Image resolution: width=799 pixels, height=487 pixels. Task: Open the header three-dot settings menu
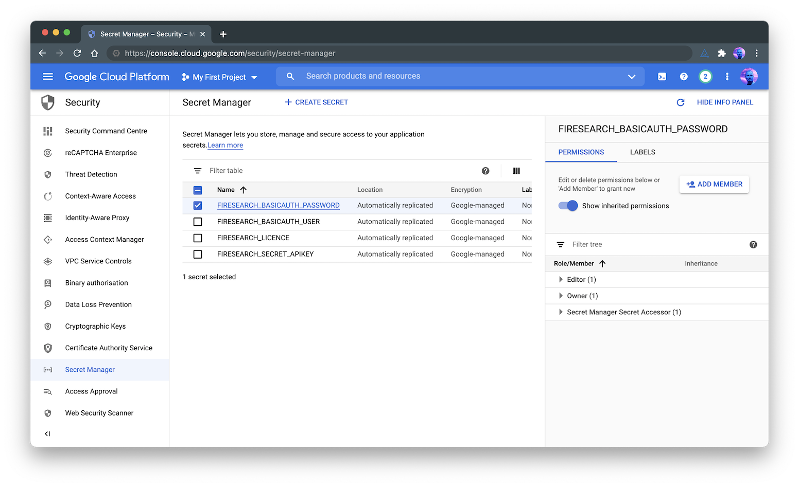(x=727, y=77)
